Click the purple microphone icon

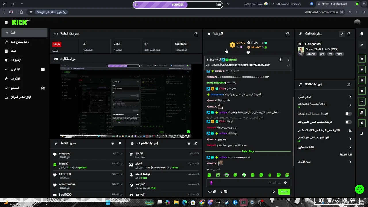tap(211, 183)
